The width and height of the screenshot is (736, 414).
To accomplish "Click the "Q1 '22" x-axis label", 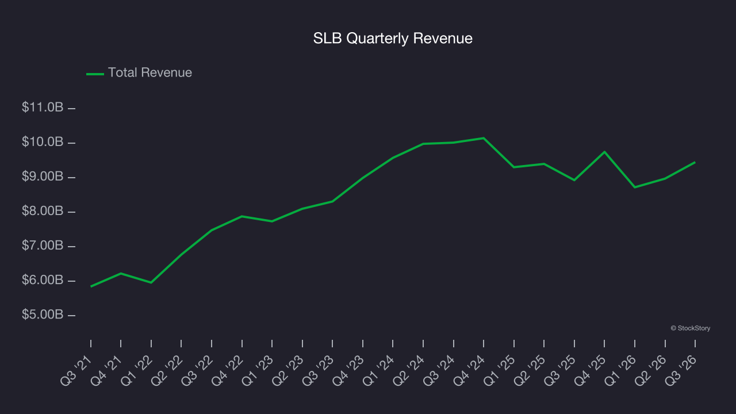I will point(137,370).
